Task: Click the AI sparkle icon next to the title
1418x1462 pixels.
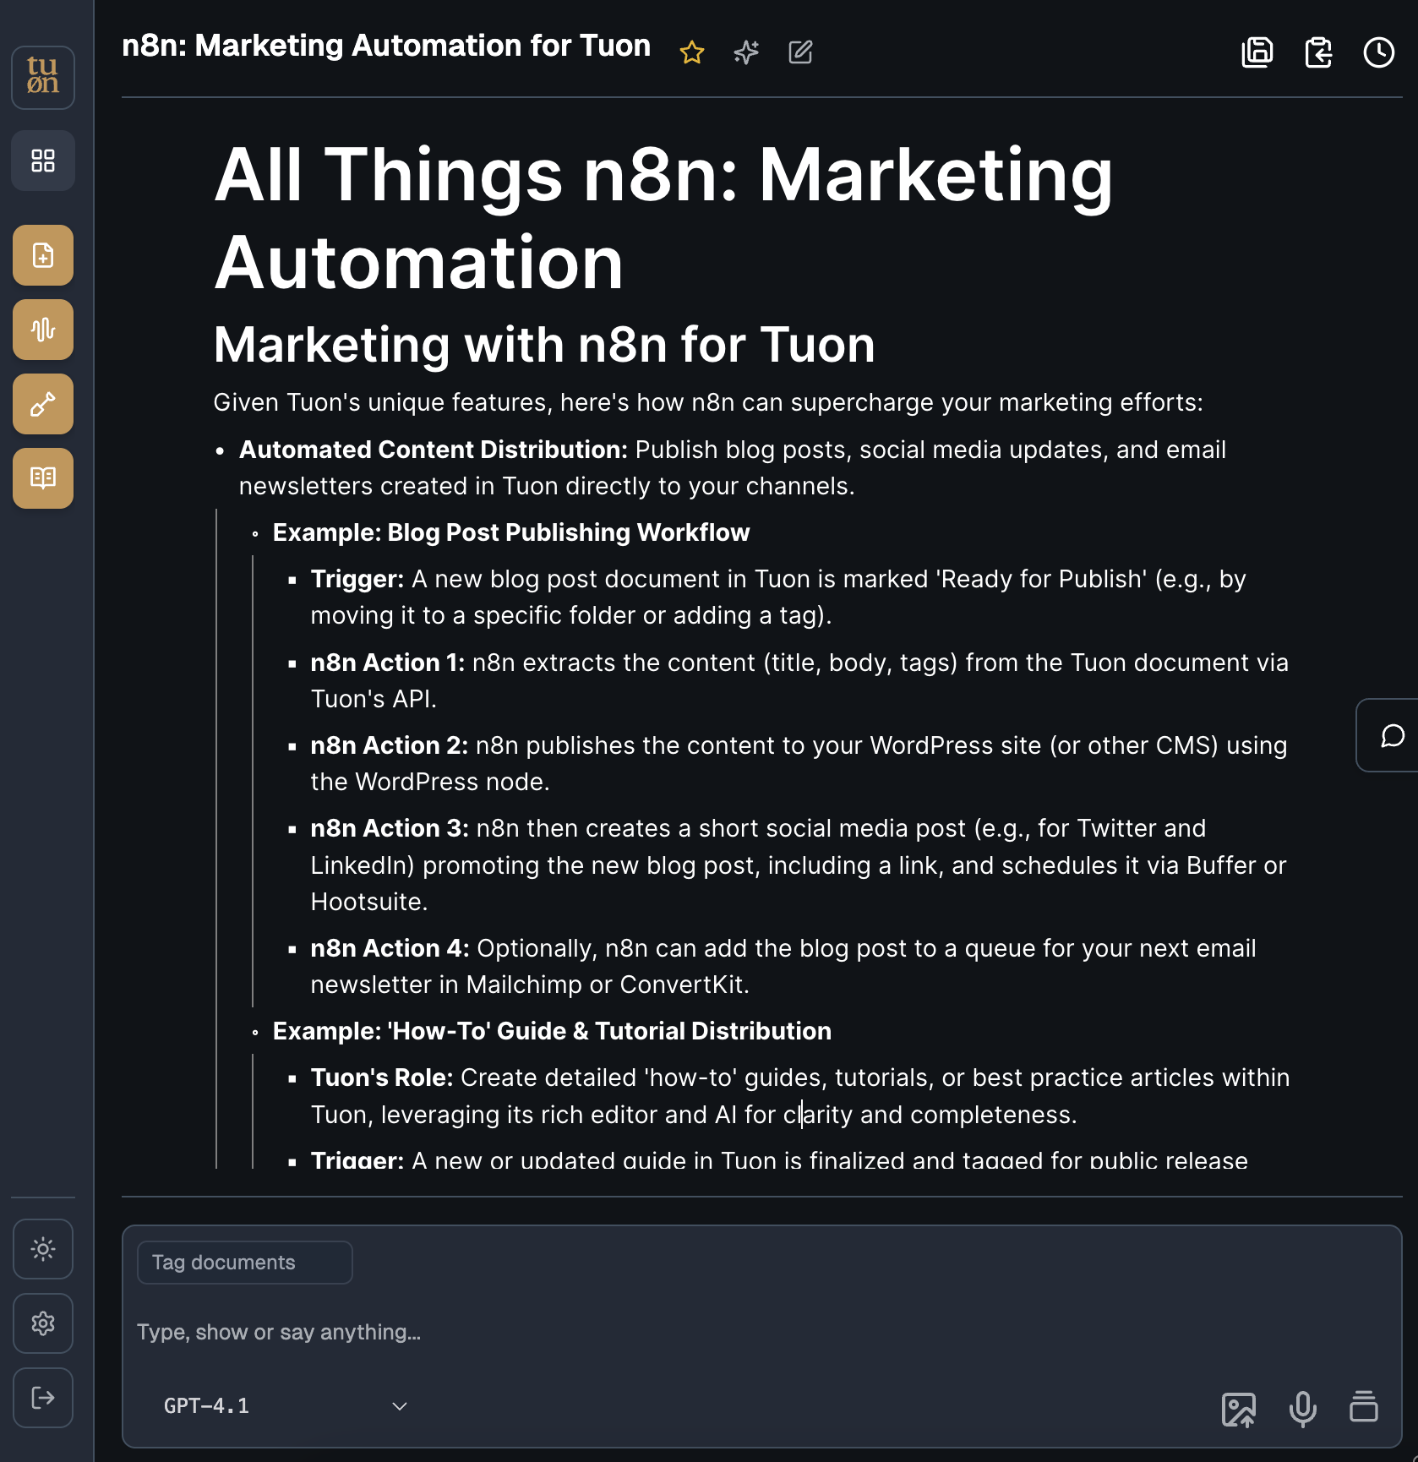Action: [x=746, y=52]
